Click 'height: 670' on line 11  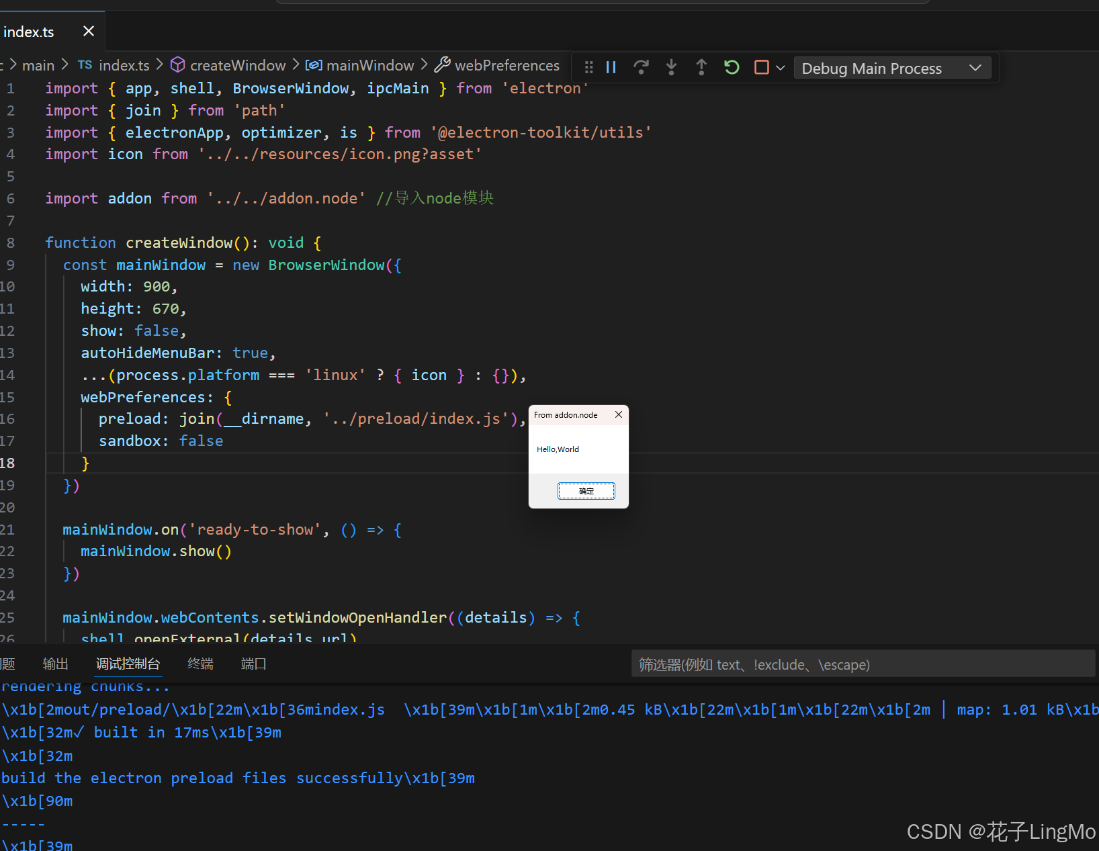click(x=130, y=308)
